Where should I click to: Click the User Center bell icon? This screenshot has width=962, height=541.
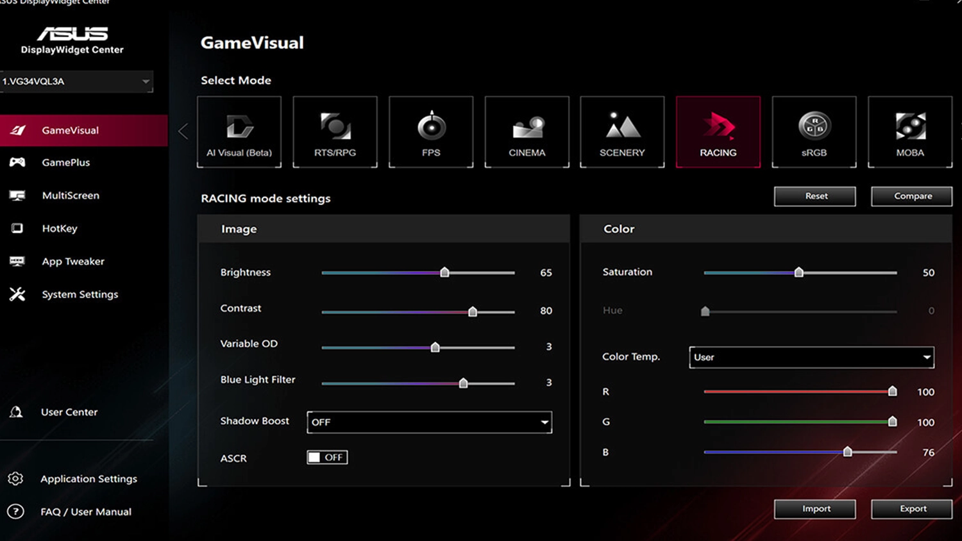16,412
